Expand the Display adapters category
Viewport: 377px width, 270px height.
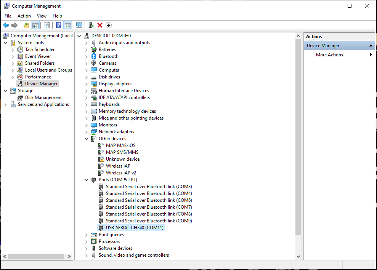point(86,84)
